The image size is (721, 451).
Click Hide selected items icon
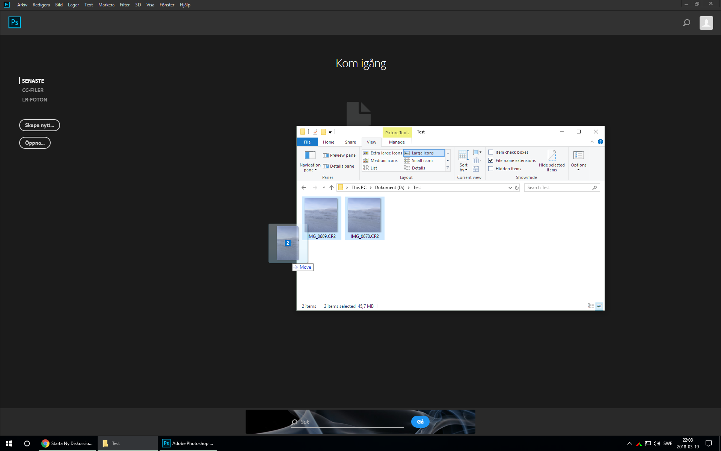click(x=552, y=155)
